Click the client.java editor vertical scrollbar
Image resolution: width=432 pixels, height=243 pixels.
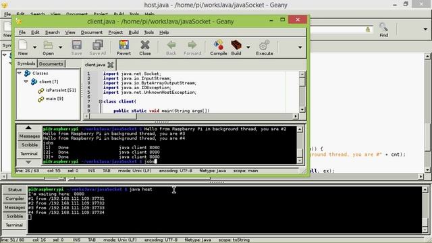302,92
